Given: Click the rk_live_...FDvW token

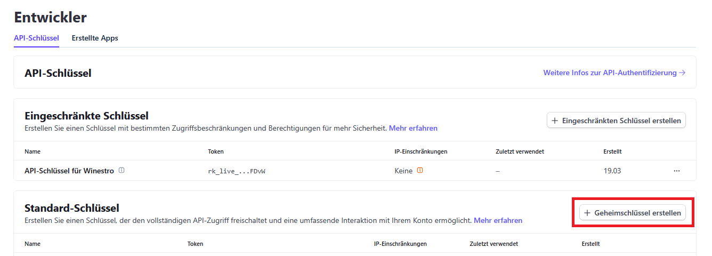Looking at the screenshot, I should point(236,171).
